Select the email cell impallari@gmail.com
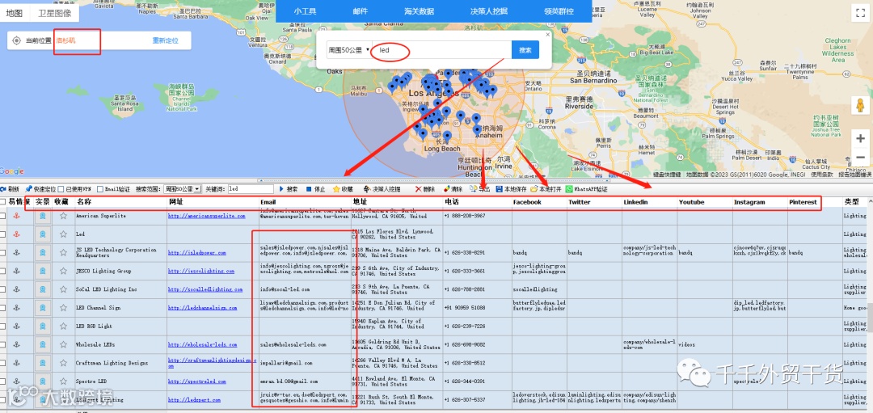Screen dimensions: 873x413 (x=286, y=363)
